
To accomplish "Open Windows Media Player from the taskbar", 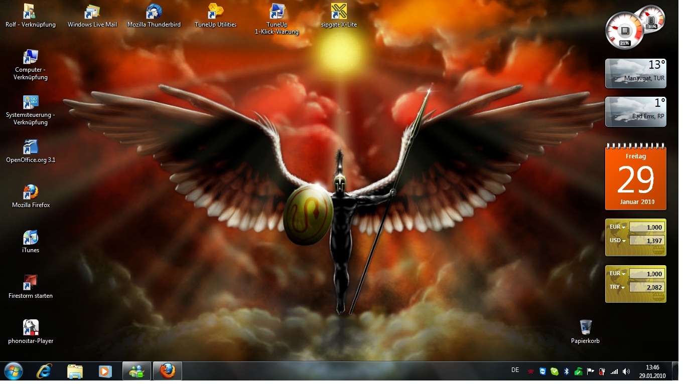I will click(105, 371).
